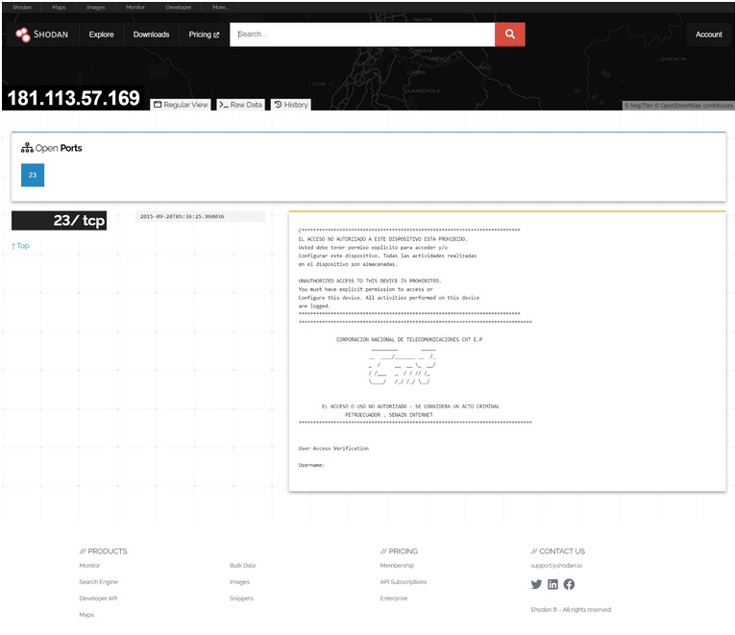Click the red search magnifier button
Image resolution: width=735 pixels, height=635 pixels.
(x=509, y=35)
